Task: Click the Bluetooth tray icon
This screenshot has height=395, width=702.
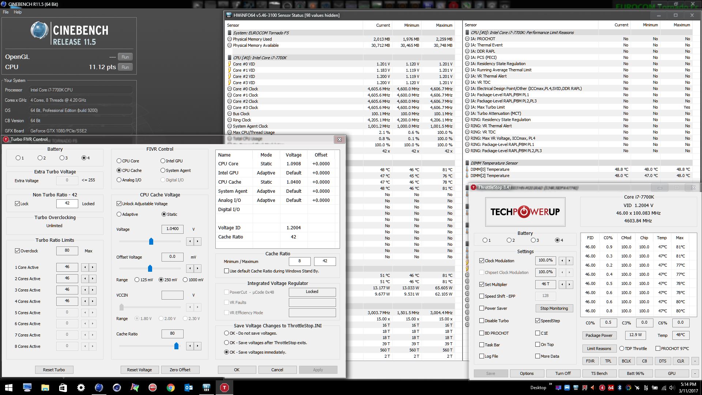Action: (620, 388)
